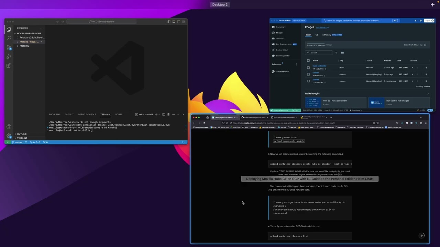This screenshot has height=247, width=440.
Task: Click Add Extensions in Docker sidebar
Action: pyautogui.click(x=283, y=72)
